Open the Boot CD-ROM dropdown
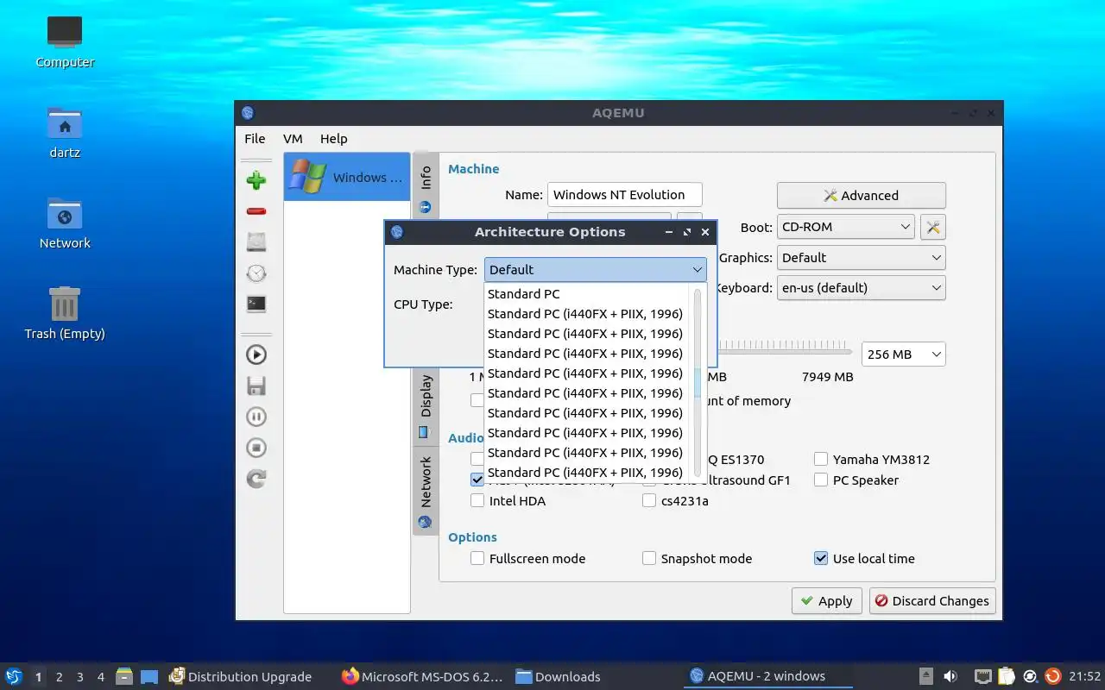Image resolution: width=1105 pixels, height=690 pixels. click(x=845, y=227)
